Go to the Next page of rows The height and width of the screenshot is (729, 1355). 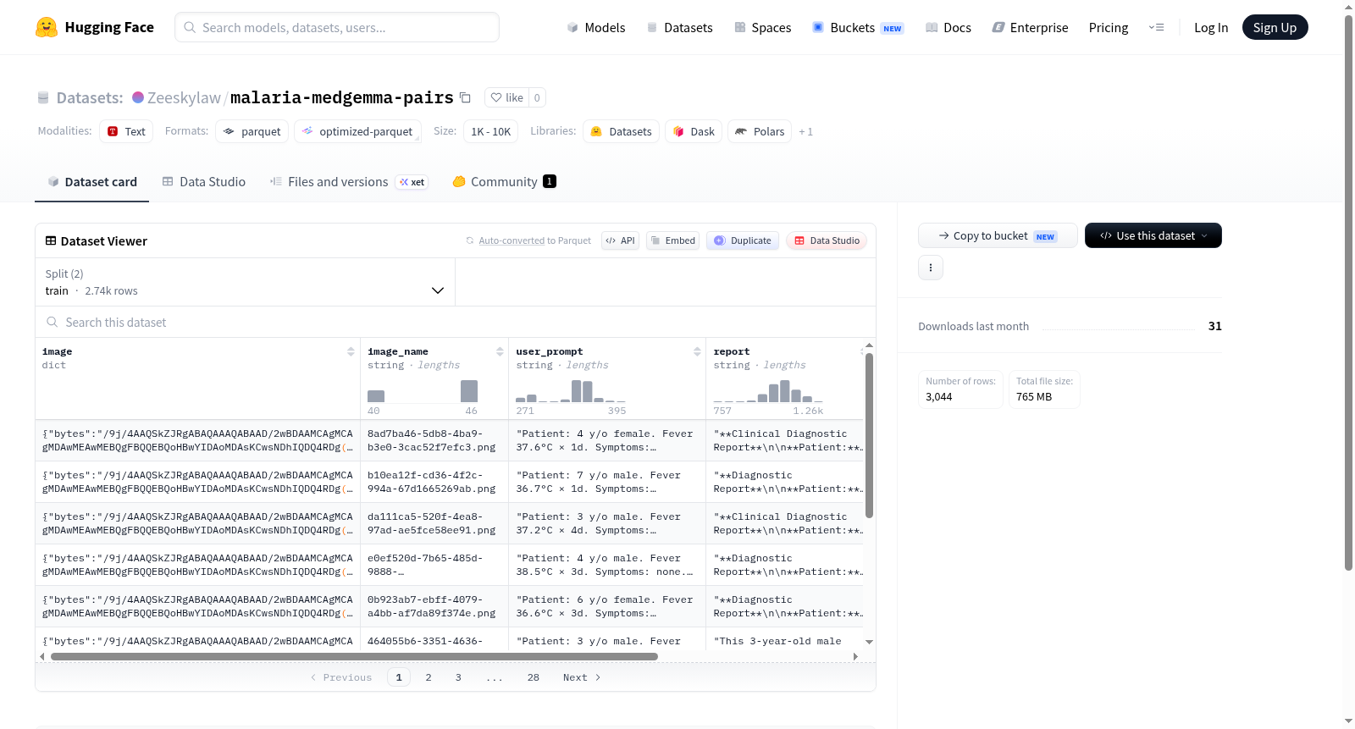pyautogui.click(x=582, y=677)
